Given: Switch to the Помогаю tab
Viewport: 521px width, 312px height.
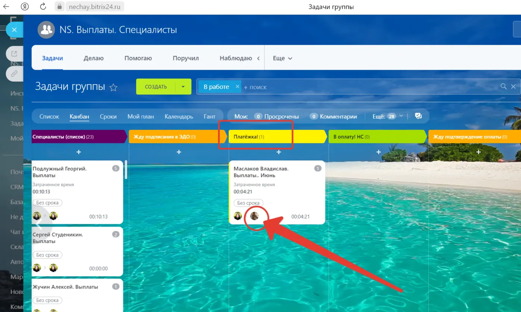Looking at the screenshot, I should tap(138, 58).
